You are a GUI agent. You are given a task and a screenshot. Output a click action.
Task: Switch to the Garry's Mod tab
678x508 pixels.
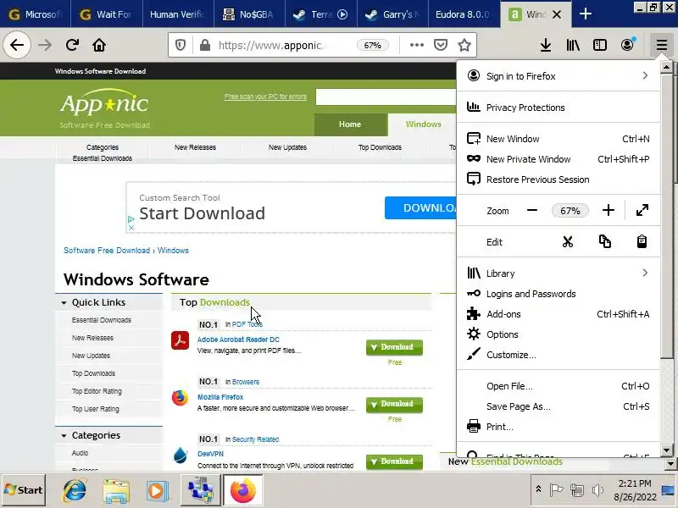(392, 14)
